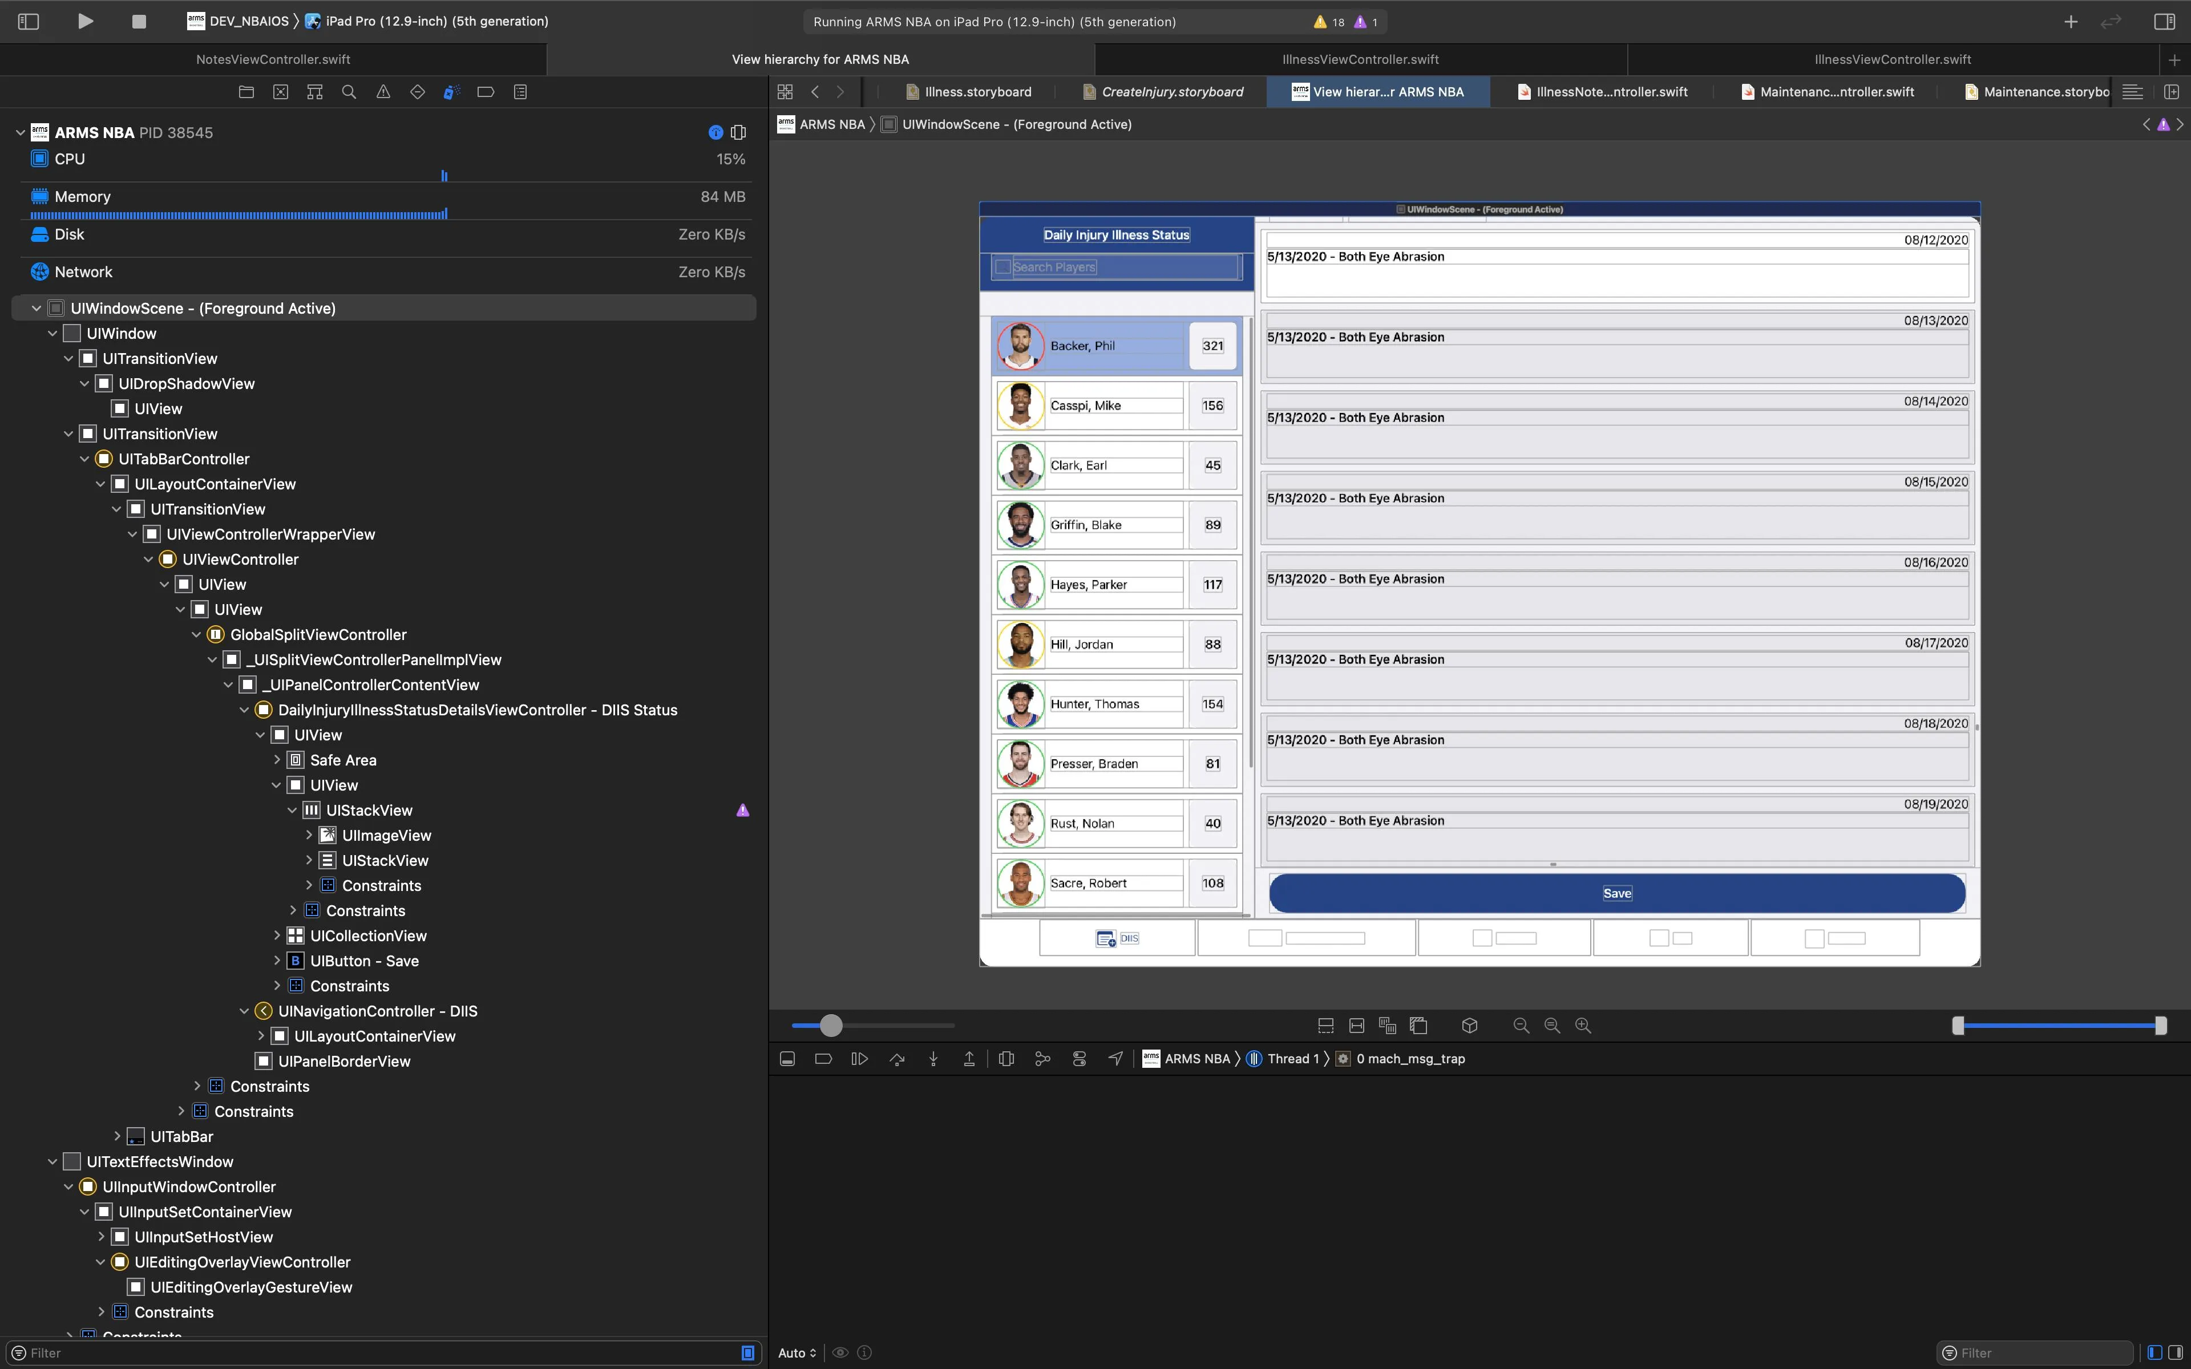Image resolution: width=2191 pixels, height=1369 pixels.
Task: Expand the UICollectionView node
Action: pos(277,936)
